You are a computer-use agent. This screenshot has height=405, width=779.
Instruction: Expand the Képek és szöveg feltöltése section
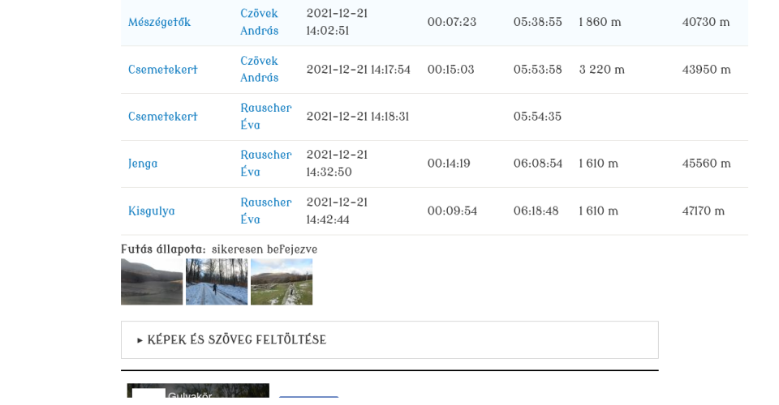pyautogui.click(x=389, y=340)
